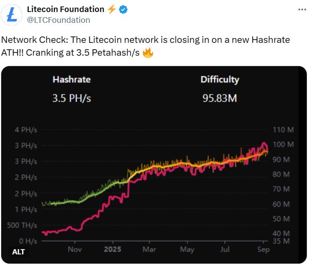Click the 2025 label on the time axis
This screenshot has width=312, height=270.
pos(113,249)
